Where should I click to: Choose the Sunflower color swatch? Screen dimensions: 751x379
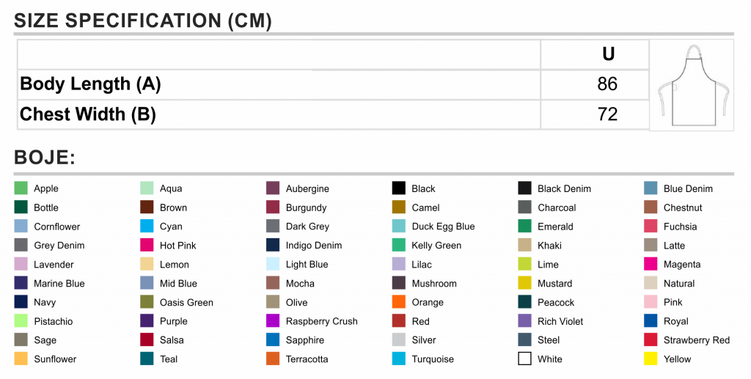[x=21, y=358]
